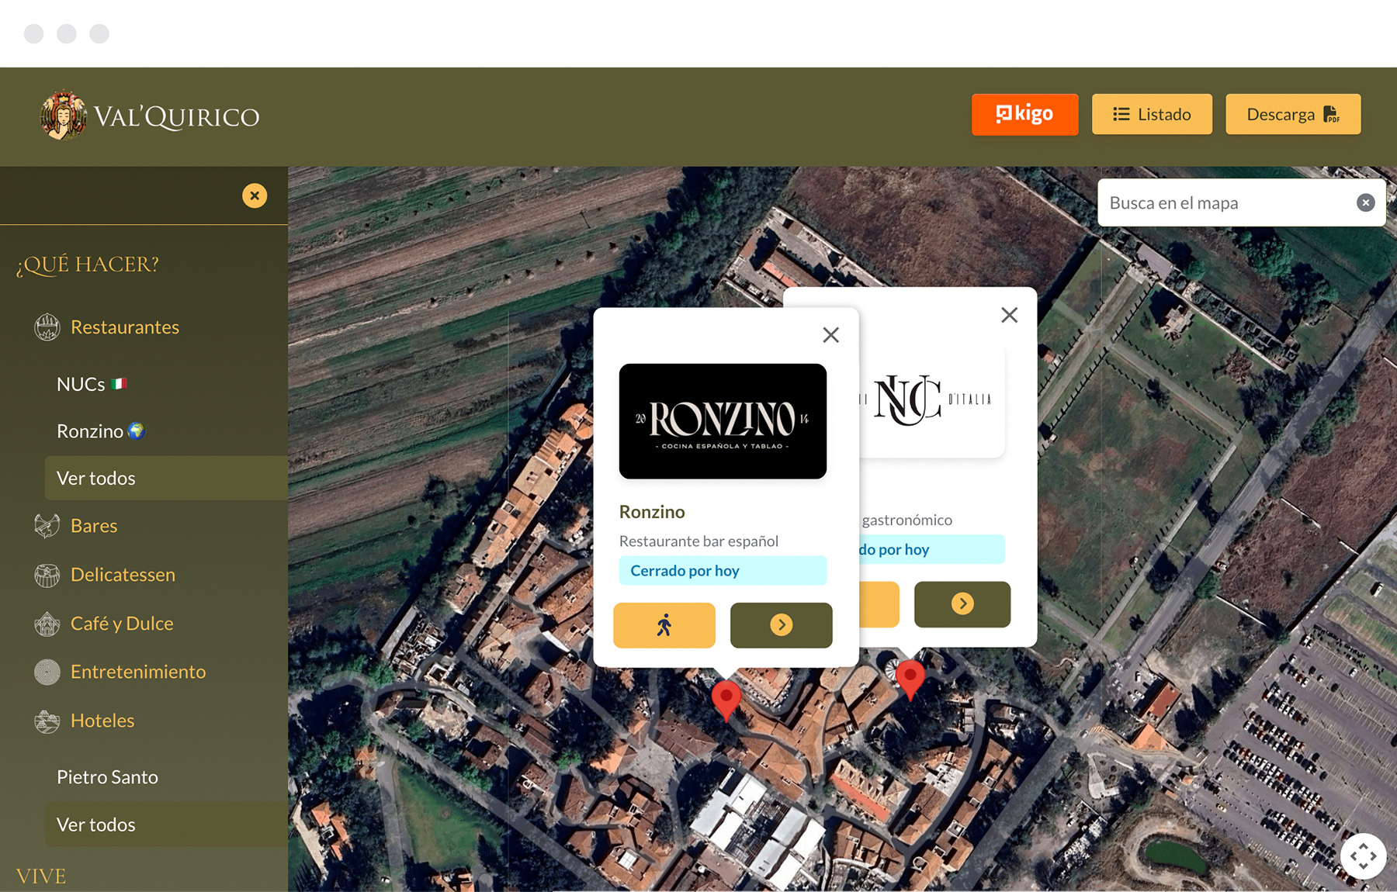This screenshot has width=1397, height=892.
Task: Toggle fullscreen map view
Action: click(1363, 856)
